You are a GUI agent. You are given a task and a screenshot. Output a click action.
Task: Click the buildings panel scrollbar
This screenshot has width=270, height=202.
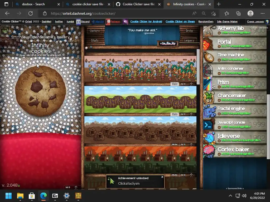coord(198,67)
